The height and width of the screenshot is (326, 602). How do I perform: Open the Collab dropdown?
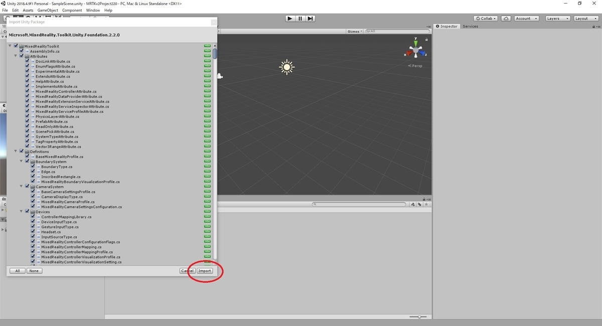pyautogui.click(x=486, y=19)
